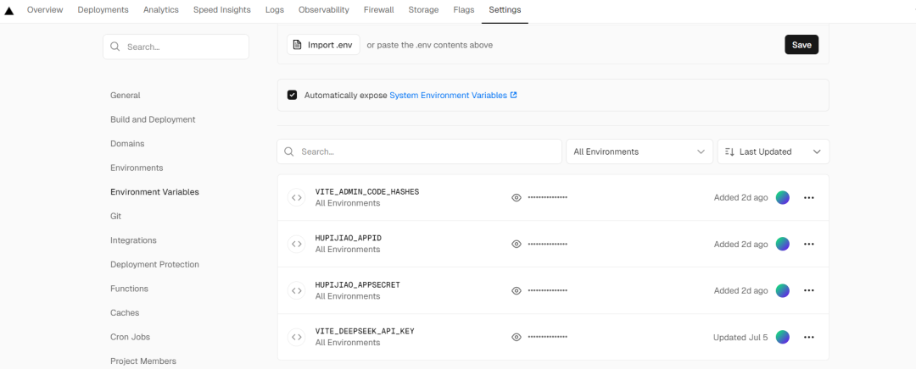Image resolution: width=916 pixels, height=369 pixels.
Task: Open Build and Deployment settings
Action: click(x=153, y=119)
